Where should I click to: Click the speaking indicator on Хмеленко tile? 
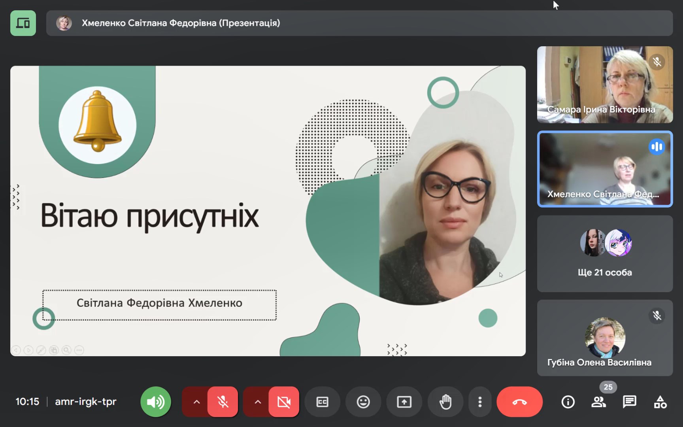click(x=657, y=147)
